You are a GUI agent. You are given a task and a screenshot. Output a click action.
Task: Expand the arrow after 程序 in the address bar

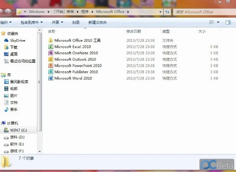[x=92, y=12]
